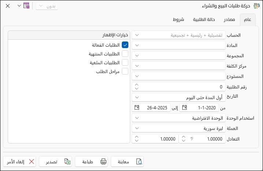Decrease the first التعادل value
This screenshot has width=263, height=171.
[x=184, y=141]
